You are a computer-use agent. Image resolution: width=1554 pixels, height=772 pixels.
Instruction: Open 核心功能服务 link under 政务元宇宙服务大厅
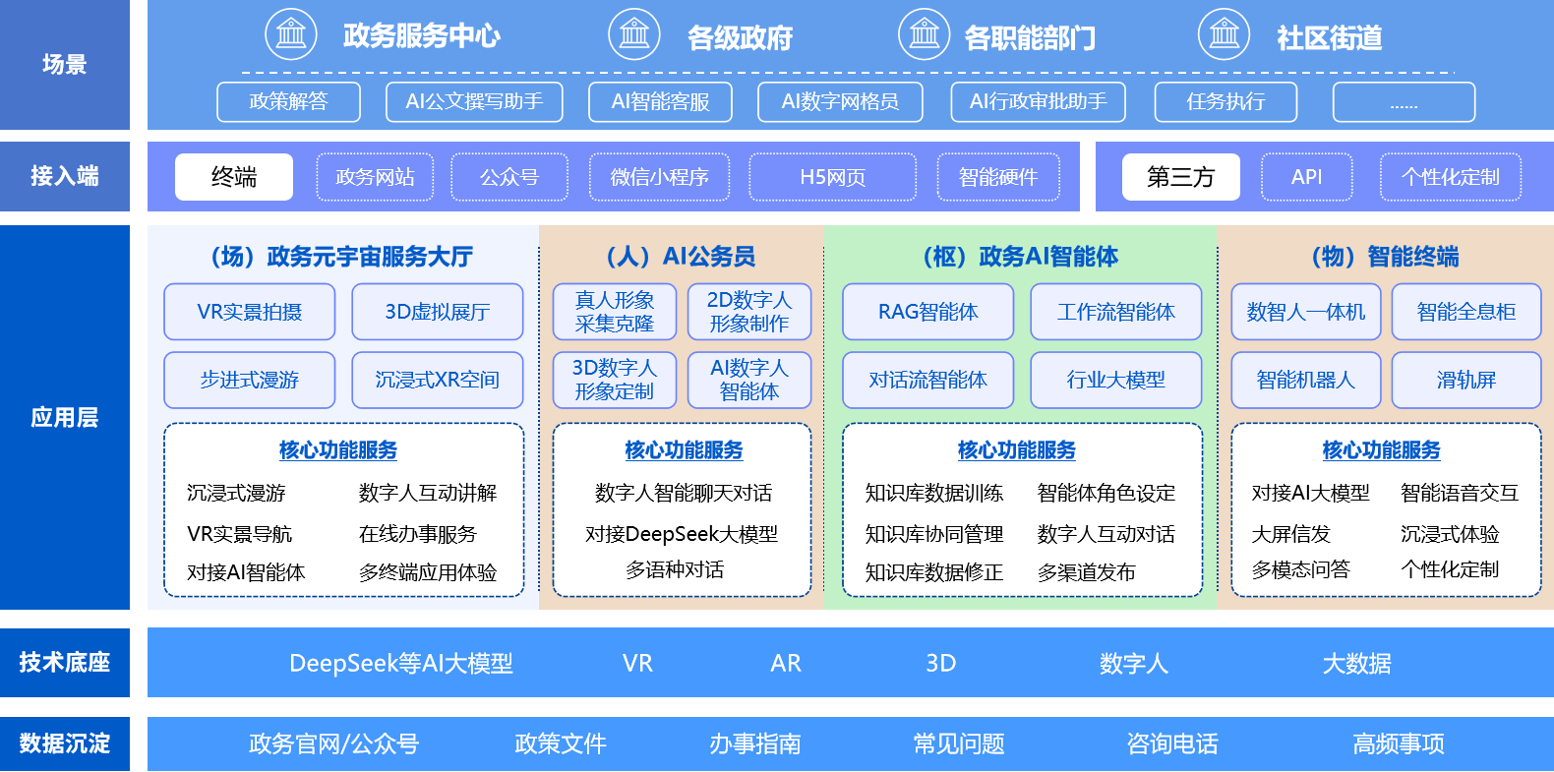point(337,450)
